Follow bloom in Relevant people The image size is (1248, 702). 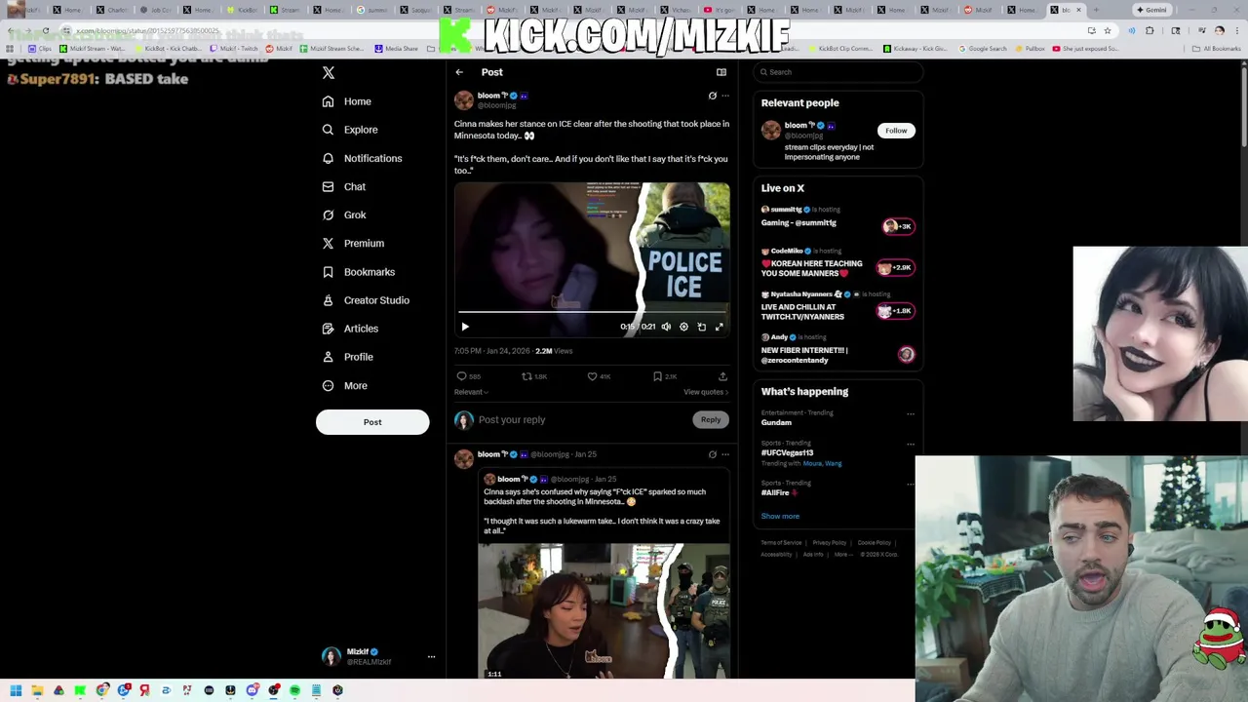[896, 131]
